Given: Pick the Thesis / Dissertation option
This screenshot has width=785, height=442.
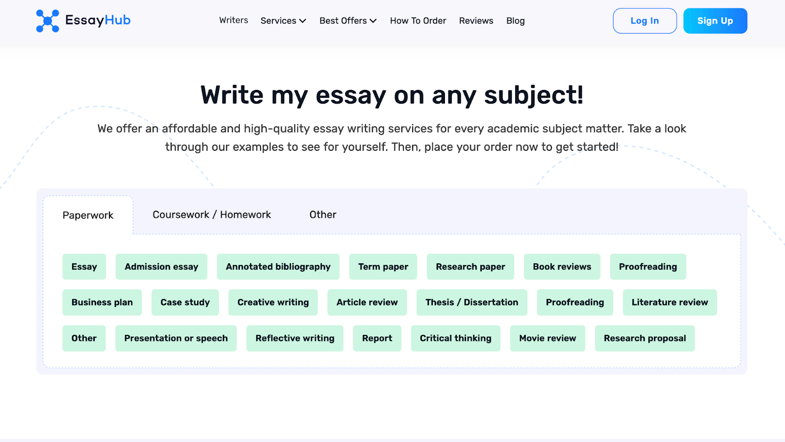Looking at the screenshot, I should (x=471, y=303).
